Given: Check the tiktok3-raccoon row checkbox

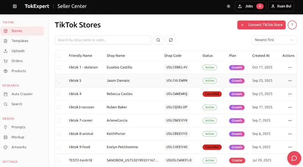Looking at the screenshot, I should click(59, 107).
